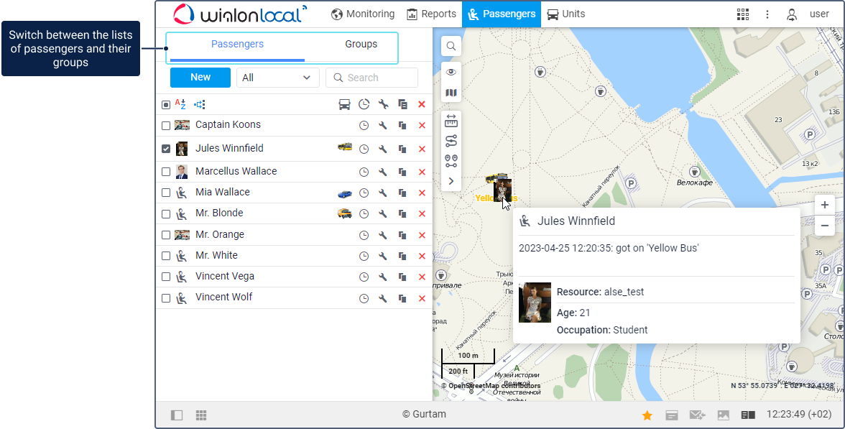The image size is (845, 429).
Task: Click the header red delete icon
Action: [x=422, y=105]
